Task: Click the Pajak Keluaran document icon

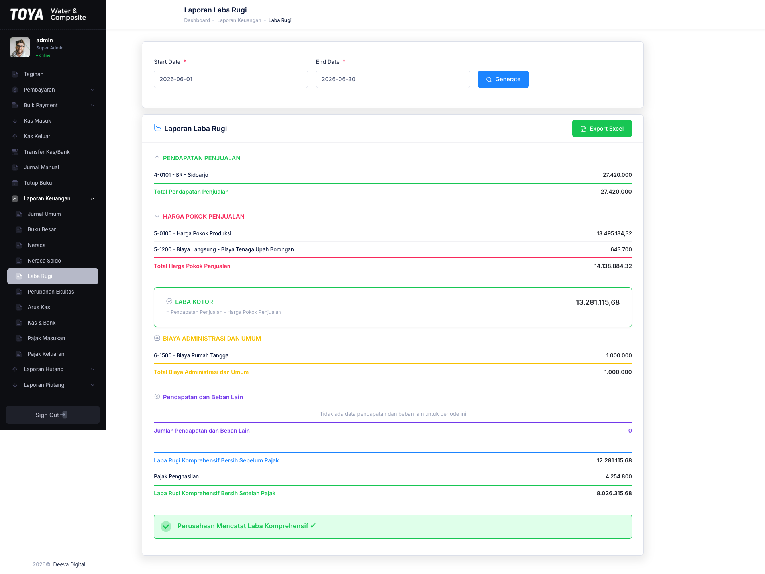Action: pos(19,354)
